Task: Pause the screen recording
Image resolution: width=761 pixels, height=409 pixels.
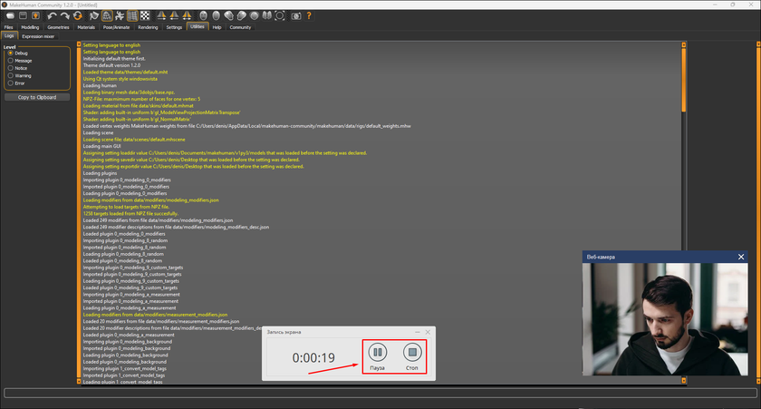Action: coord(377,356)
